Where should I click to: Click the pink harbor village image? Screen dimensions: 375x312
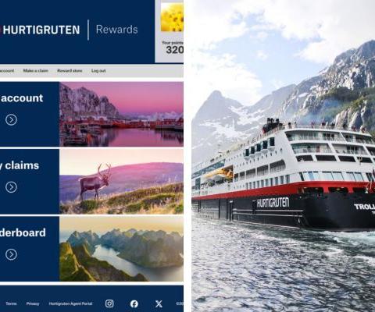pos(121,114)
